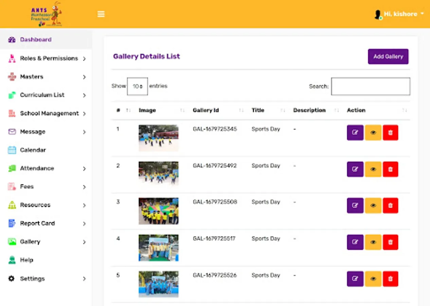The height and width of the screenshot is (306, 430).
Task: Click the Help icon in sidebar
Action: point(12,260)
